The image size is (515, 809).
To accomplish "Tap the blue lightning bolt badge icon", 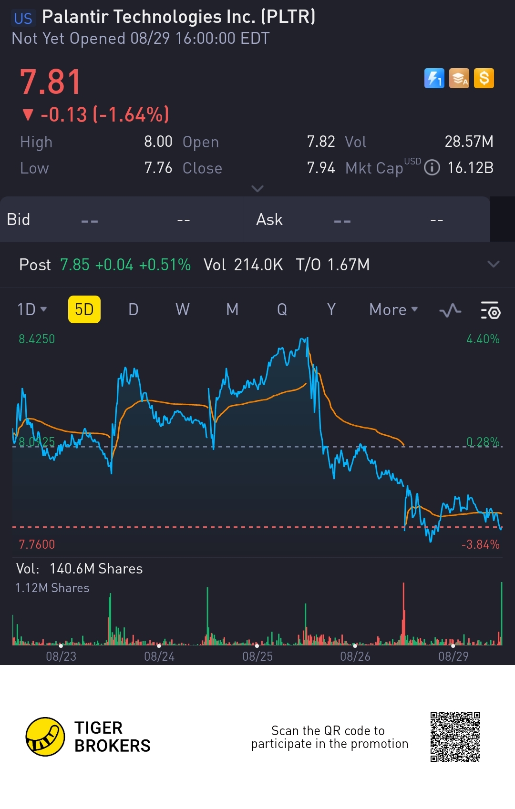I will pyautogui.click(x=434, y=79).
